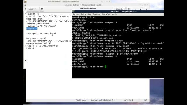Viewport: 187px width, 105px height.
Task: Click the file manager icon in Documentos window
Action: click(25, 1)
